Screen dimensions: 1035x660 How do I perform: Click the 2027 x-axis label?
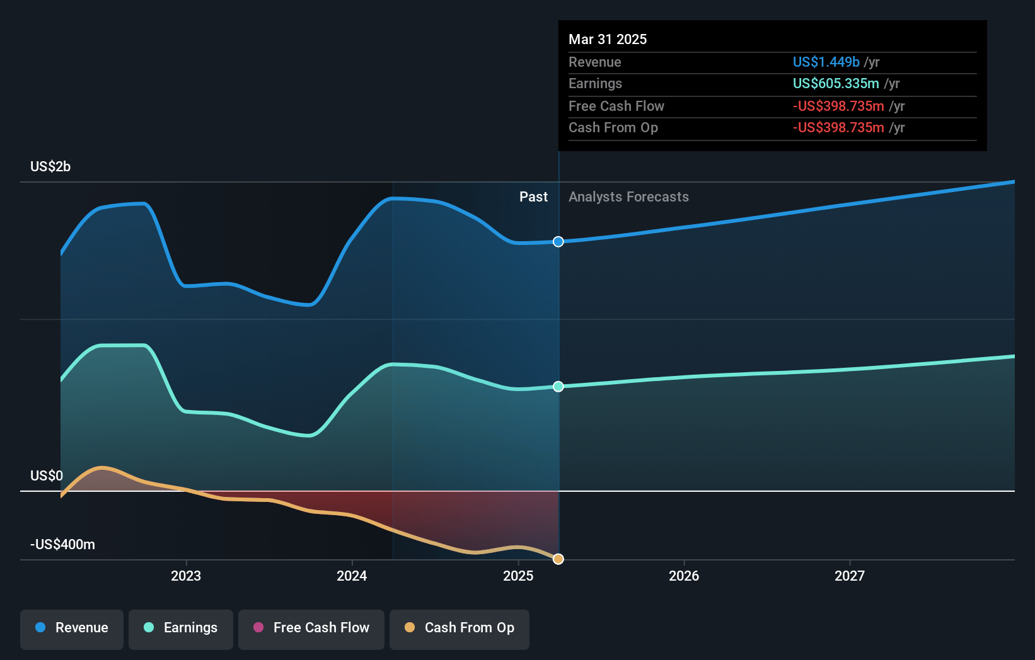point(850,576)
